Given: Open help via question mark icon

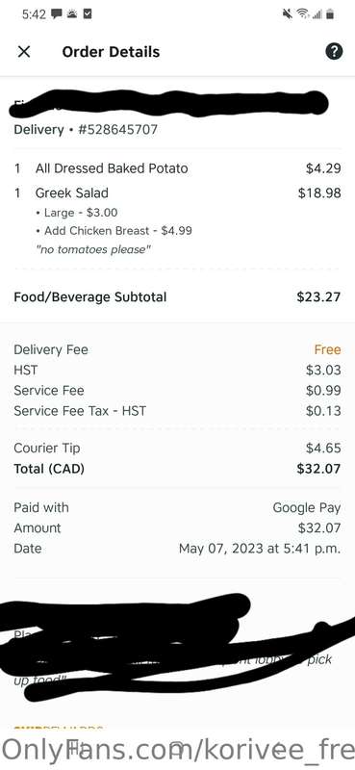Looking at the screenshot, I should coord(334,51).
